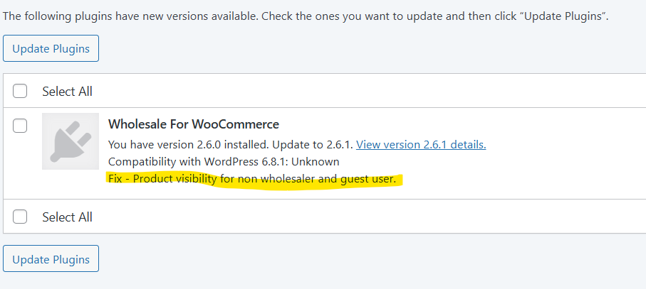This screenshot has height=289, width=646.
Task: Click the Wholesale For WooCommerce plugin title
Action: pos(194,124)
